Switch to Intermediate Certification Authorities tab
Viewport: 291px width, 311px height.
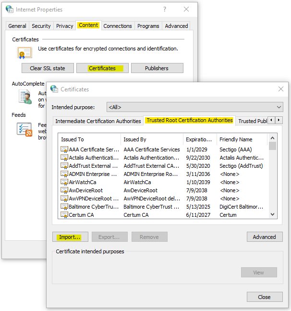coord(98,121)
